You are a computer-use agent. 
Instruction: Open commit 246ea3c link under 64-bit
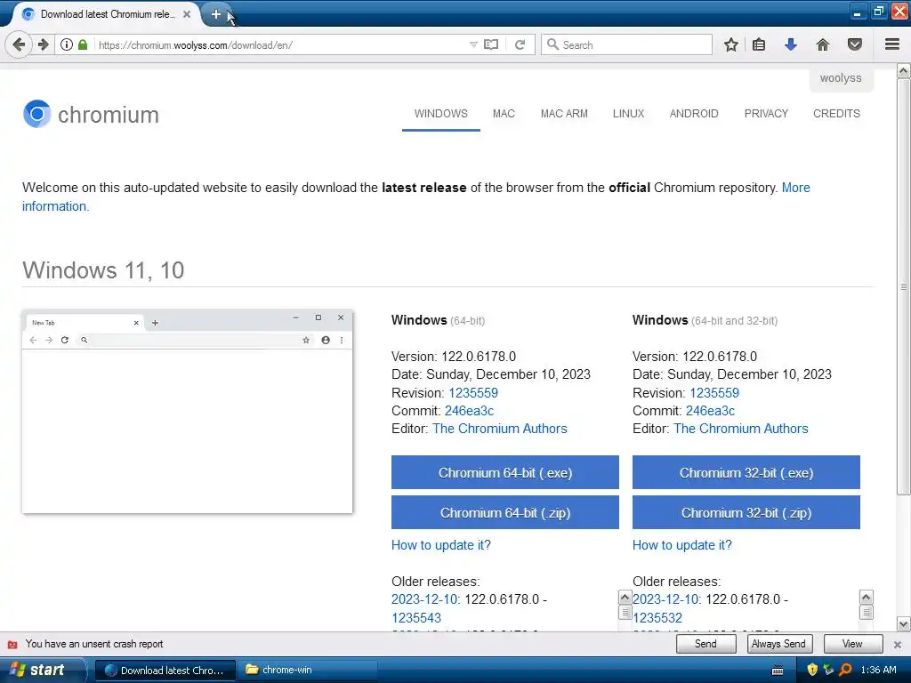point(469,411)
